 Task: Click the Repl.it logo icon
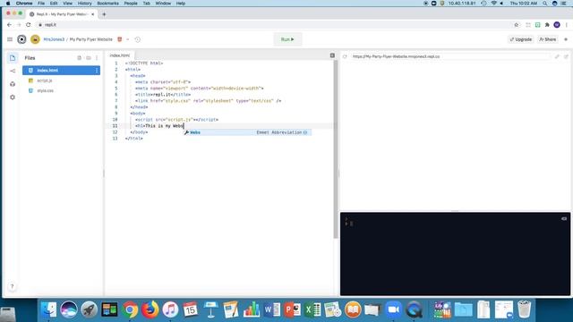coord(21,39)
